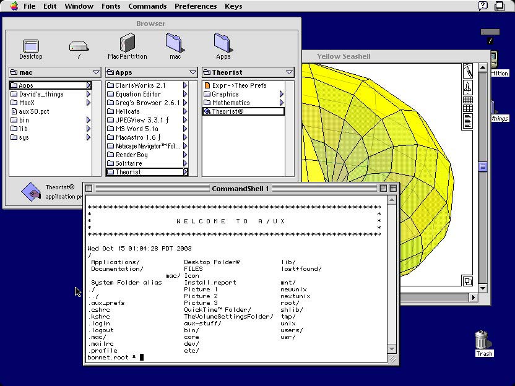Expand the ClarisWorks 2.1 folder arrow
Image resolution: width=515 pixels, height=386 pixels.
185,85
